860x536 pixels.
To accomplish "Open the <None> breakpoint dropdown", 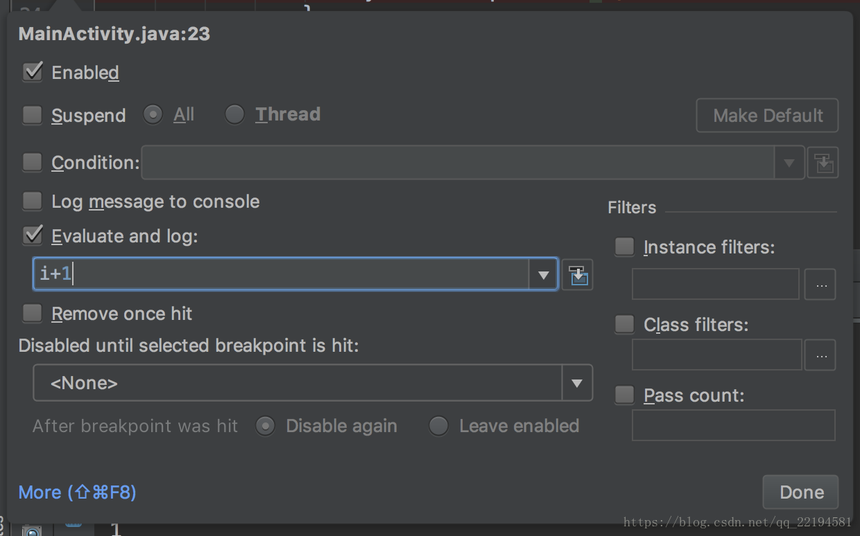I will (x=576, y=383).
